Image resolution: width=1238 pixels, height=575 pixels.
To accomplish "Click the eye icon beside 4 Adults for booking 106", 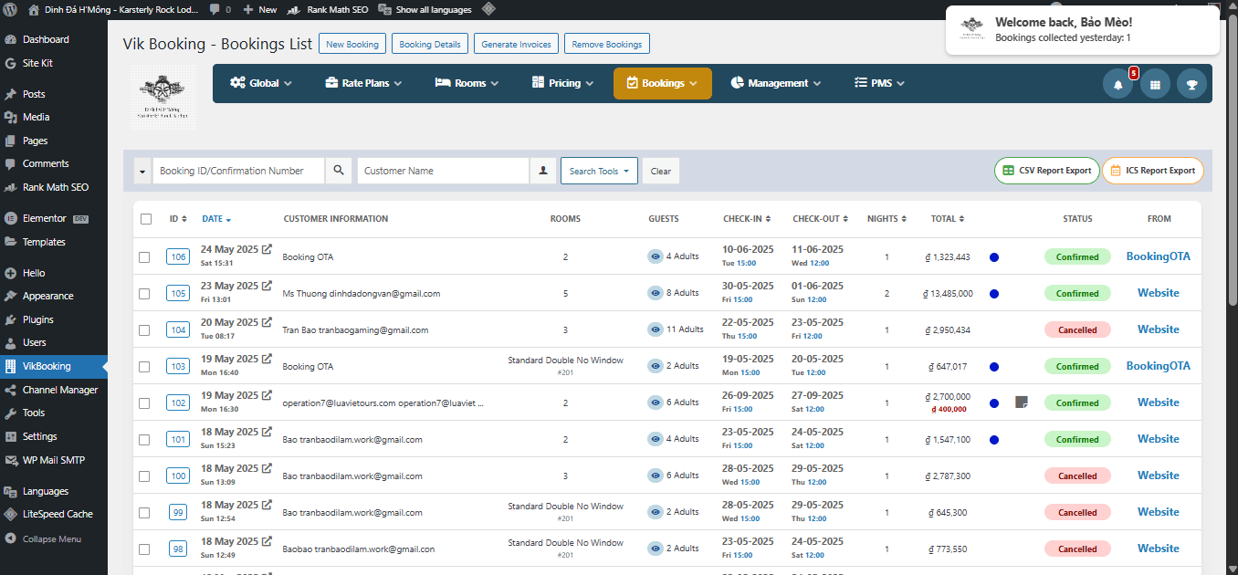I will 655,256.
